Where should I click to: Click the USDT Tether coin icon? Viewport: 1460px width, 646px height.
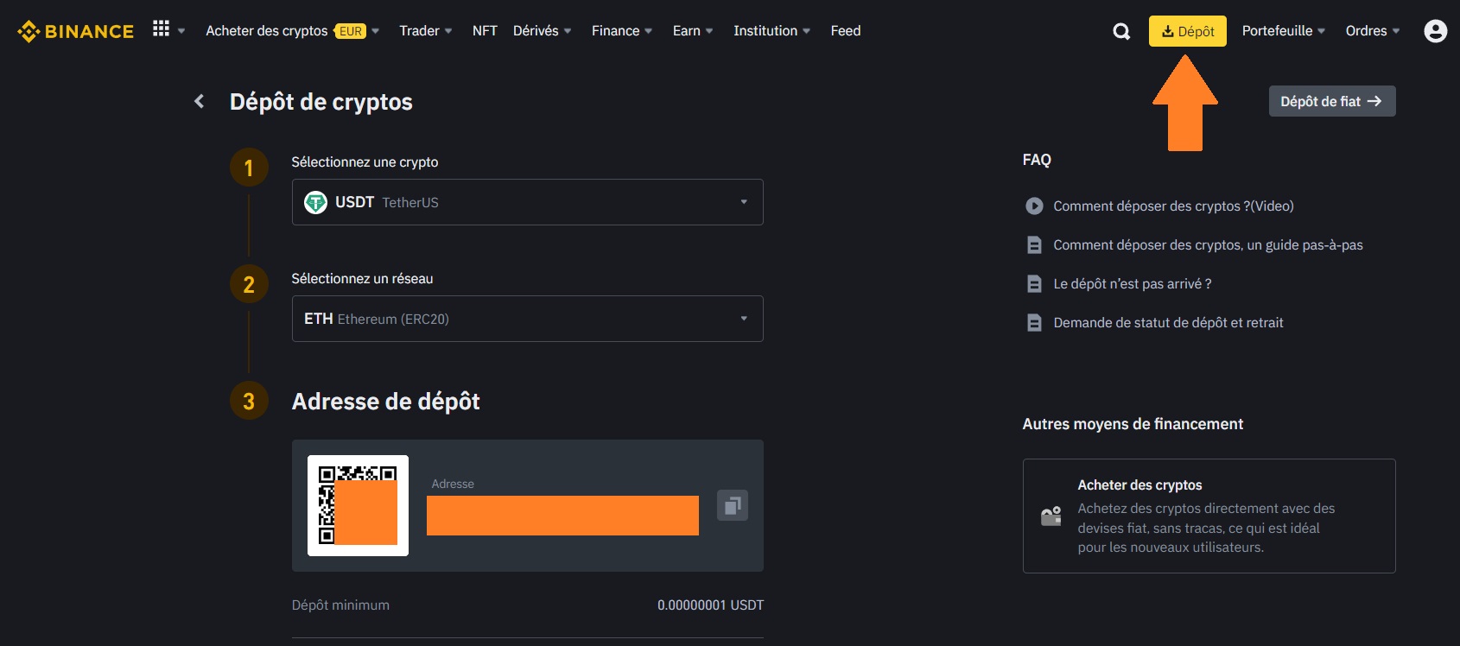(x=315, y=202)
